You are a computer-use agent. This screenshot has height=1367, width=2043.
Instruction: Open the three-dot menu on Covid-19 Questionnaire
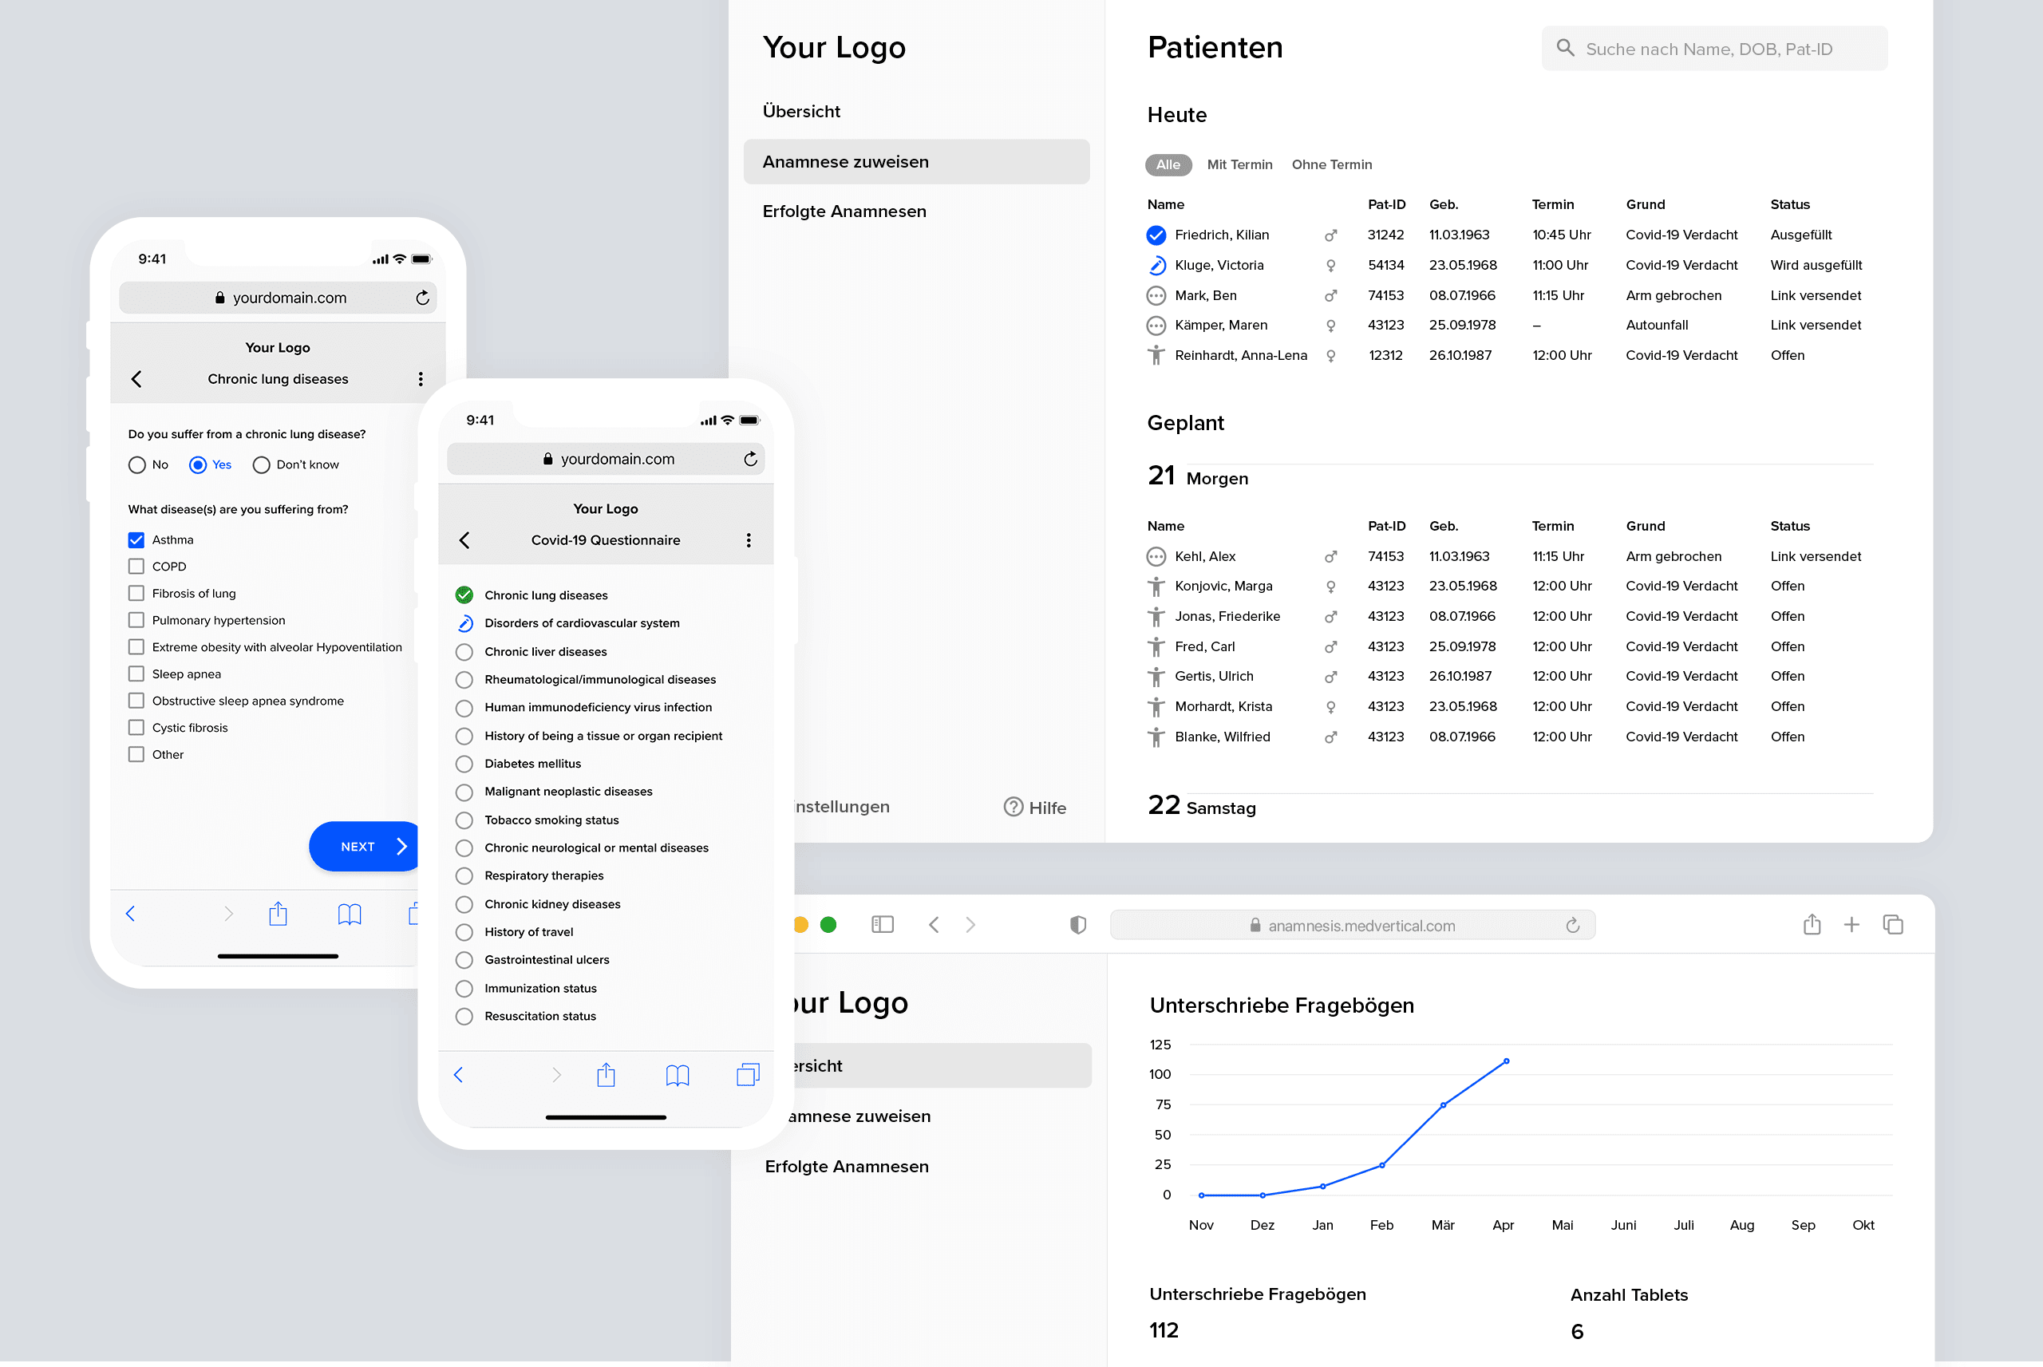pyautogui.click(x=748, y=540)
